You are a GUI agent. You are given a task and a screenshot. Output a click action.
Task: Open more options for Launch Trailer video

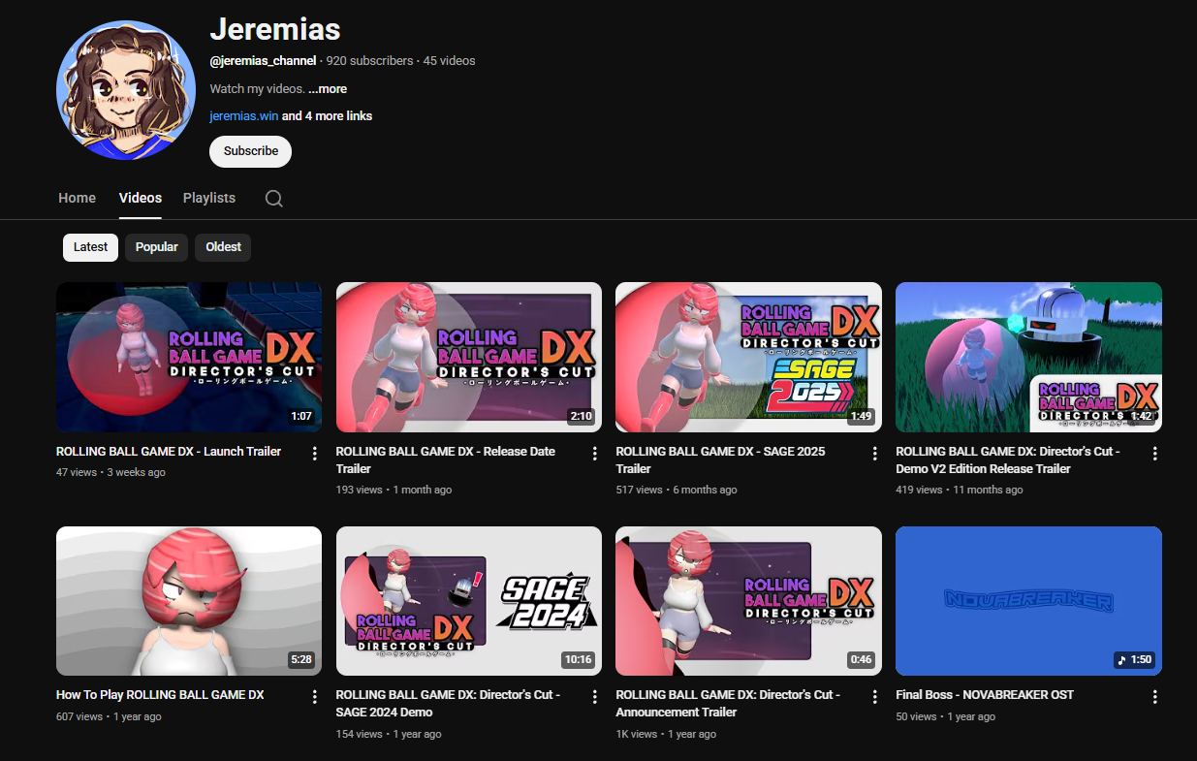click(315, 453)
